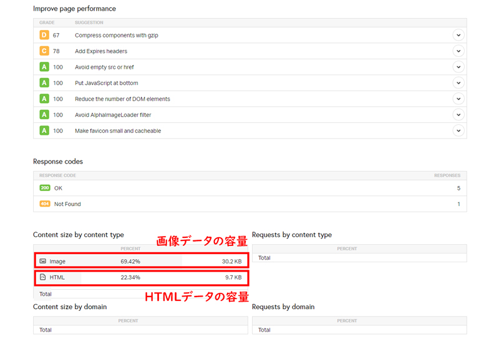Click the GRADE column header
The image size is (499, 344).
pyautogui.click(x=47, y=22)
